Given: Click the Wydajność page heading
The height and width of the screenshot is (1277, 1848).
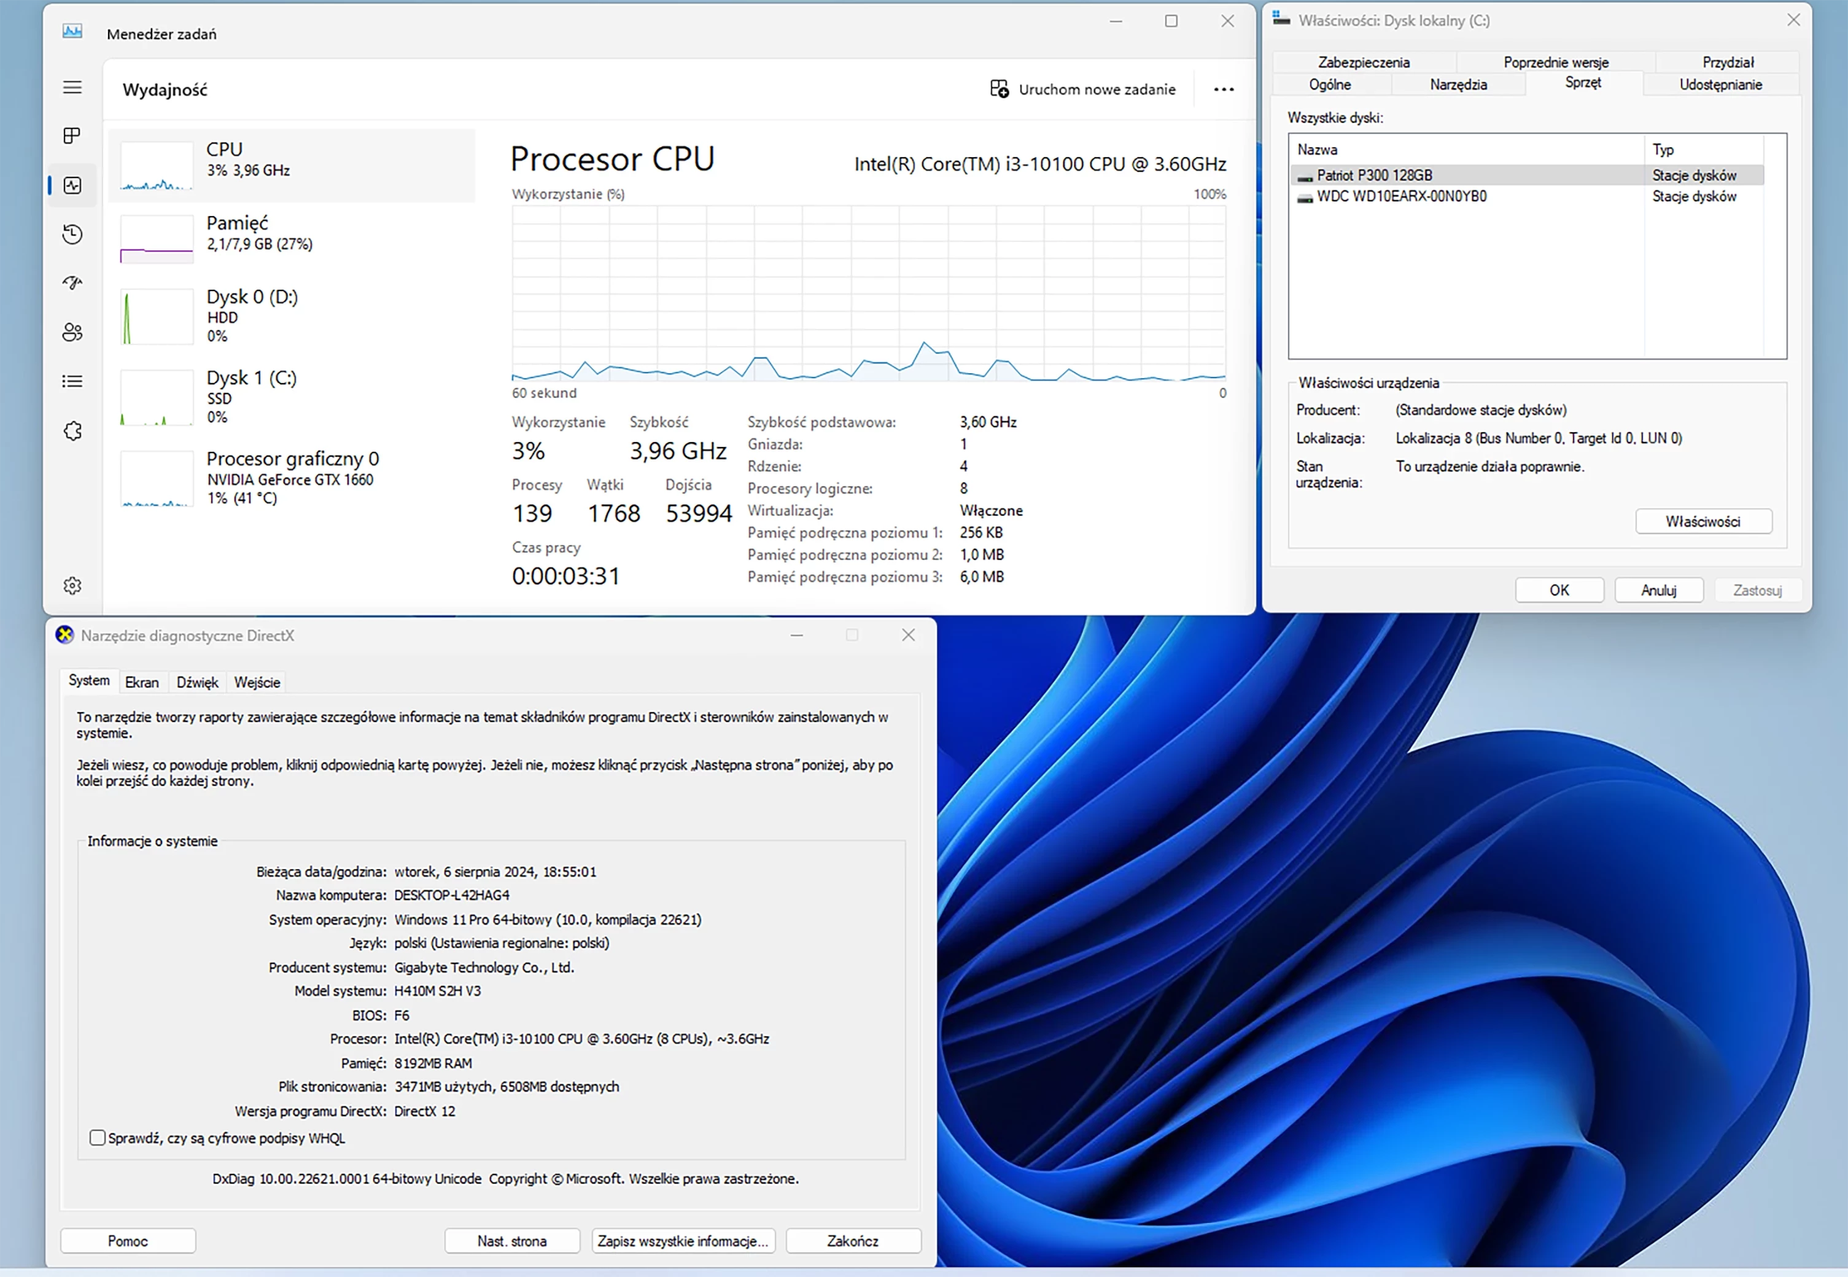Looking at the screenshot, I should click(165, 90).
